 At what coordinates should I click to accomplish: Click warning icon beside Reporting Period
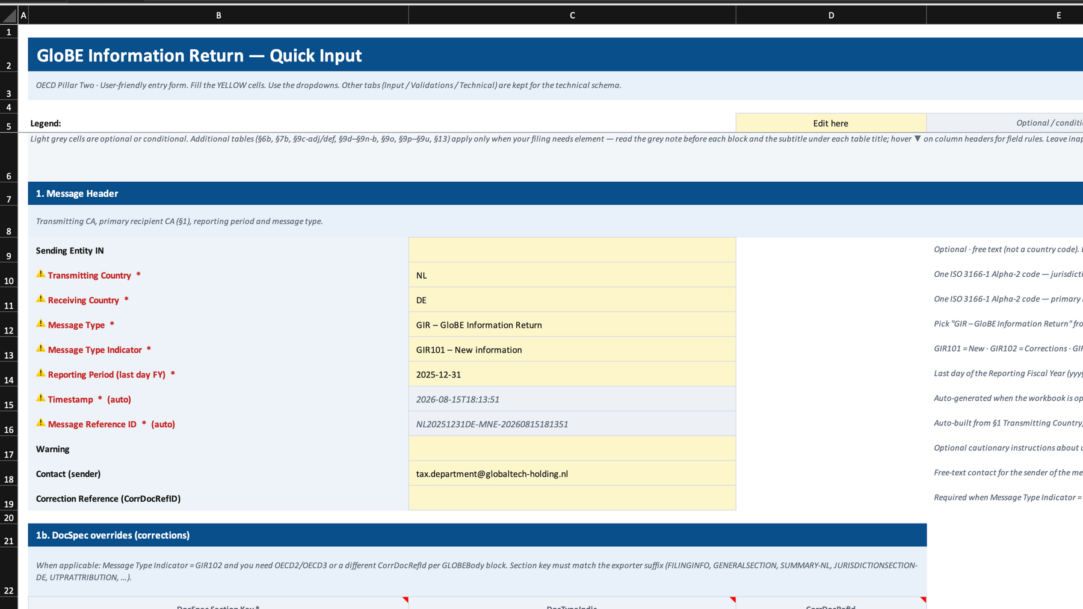(x=41, y=373)
